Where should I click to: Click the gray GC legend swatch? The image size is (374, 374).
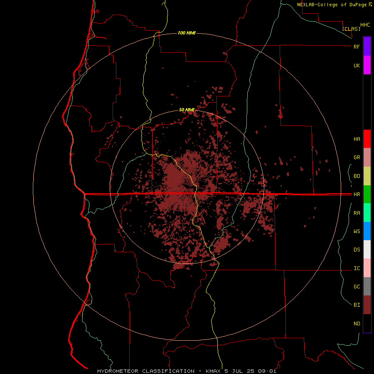[367, 286]
